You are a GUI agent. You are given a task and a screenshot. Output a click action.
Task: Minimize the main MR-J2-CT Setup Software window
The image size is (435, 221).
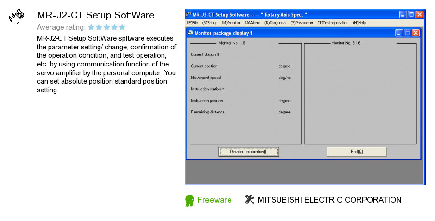[403, 14]
